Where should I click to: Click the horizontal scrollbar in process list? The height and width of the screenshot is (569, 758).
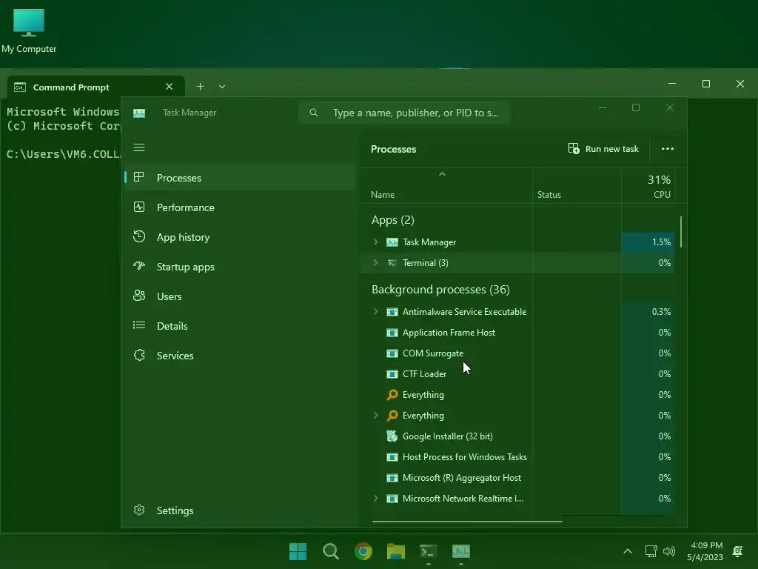[467, 521]
